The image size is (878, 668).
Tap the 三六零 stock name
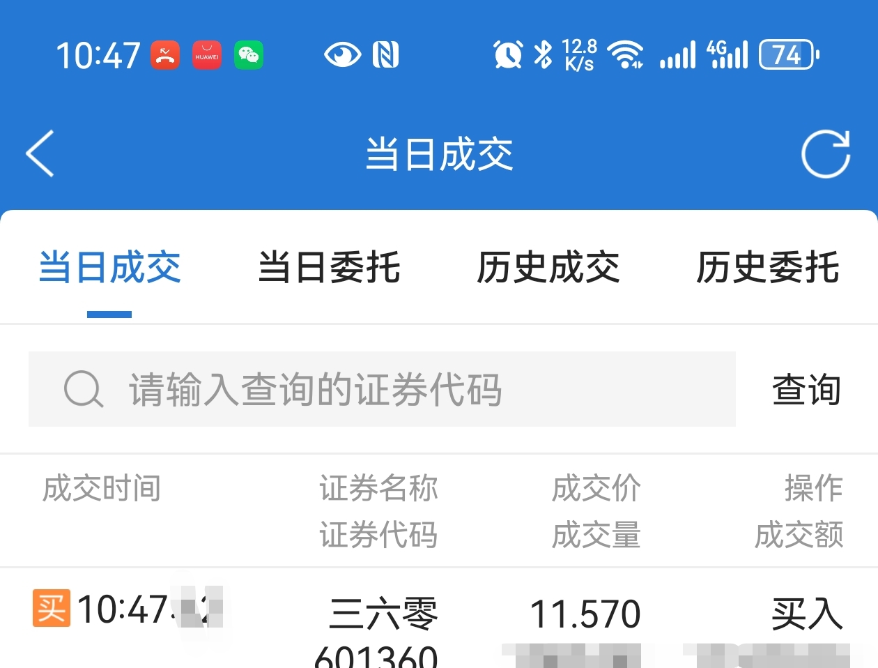coord(383,614)
